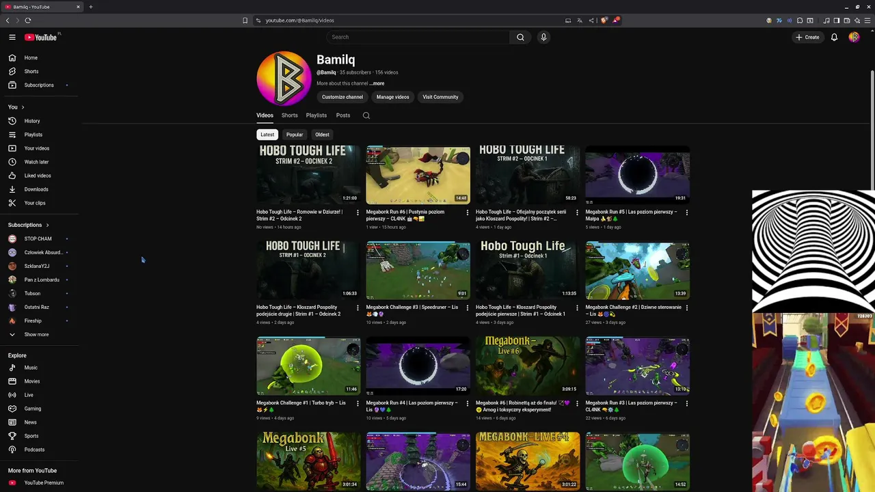The height and width of the screenshot is (492, 875).
Task: Click the bookmark icon in address bar
Action: pyautogui.click(x=245, y=20)
